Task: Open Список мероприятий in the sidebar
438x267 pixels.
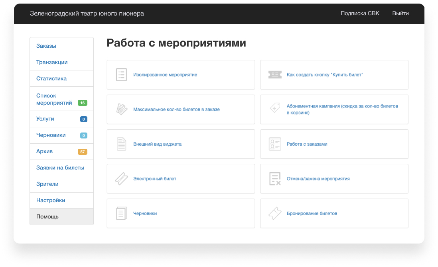Action: click(x=61, y=99)
